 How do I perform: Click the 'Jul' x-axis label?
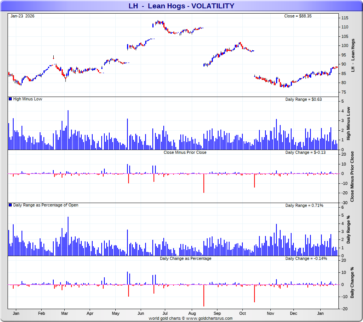(x=165, y=313)
